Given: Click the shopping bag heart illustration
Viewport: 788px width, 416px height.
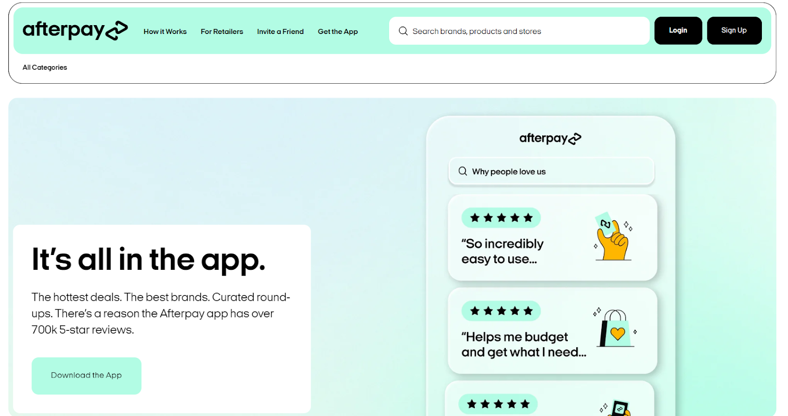Looking at the screenshot, I should point(615,327).
